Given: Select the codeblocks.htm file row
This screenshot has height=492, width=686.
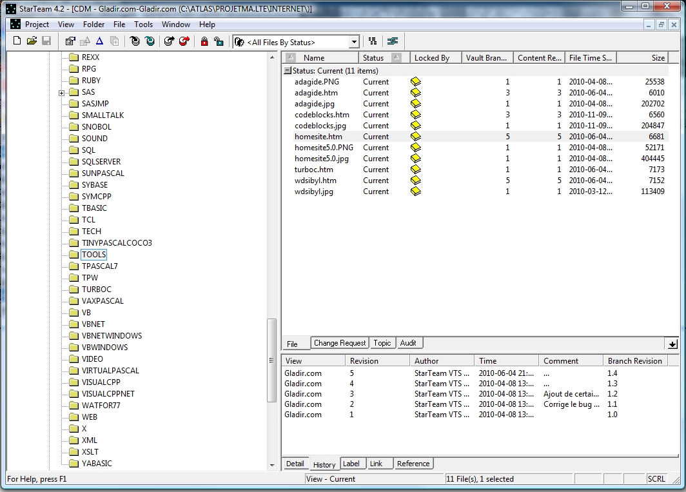Looking at the screenshot, I should pos(322,115).
